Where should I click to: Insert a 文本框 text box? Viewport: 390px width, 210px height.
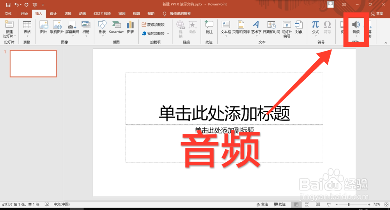226,29
